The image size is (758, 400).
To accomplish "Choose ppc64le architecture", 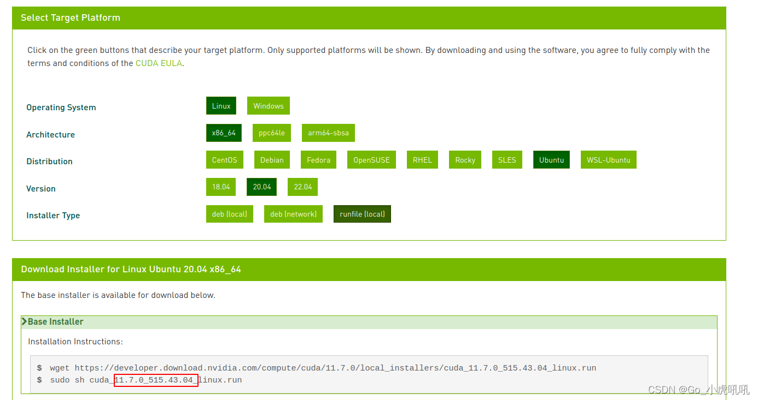I will tap(272, 133).
